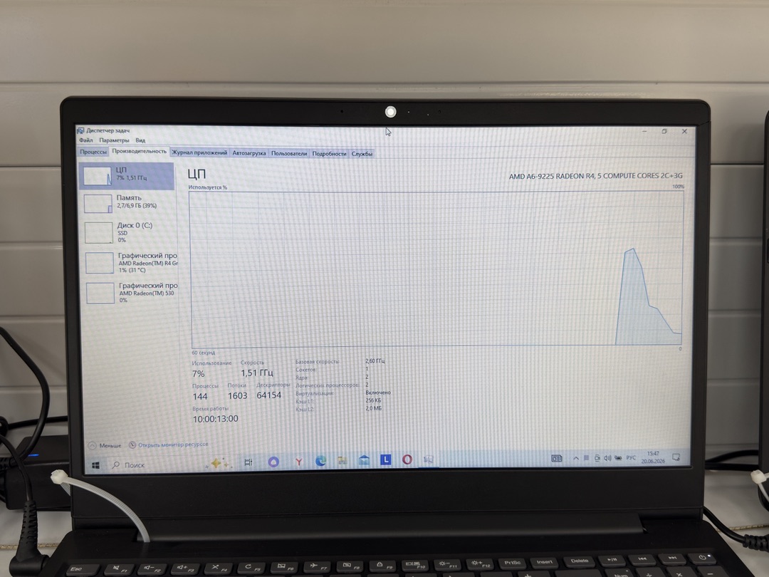This screenshot has height=577, width=769.
Task: Click the 144 processes value
Action: pyautogui.click(x=199, y=397)
